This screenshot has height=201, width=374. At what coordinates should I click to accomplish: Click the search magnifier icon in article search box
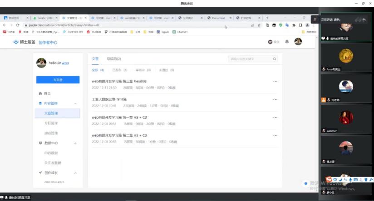click(x=275, y=59)
